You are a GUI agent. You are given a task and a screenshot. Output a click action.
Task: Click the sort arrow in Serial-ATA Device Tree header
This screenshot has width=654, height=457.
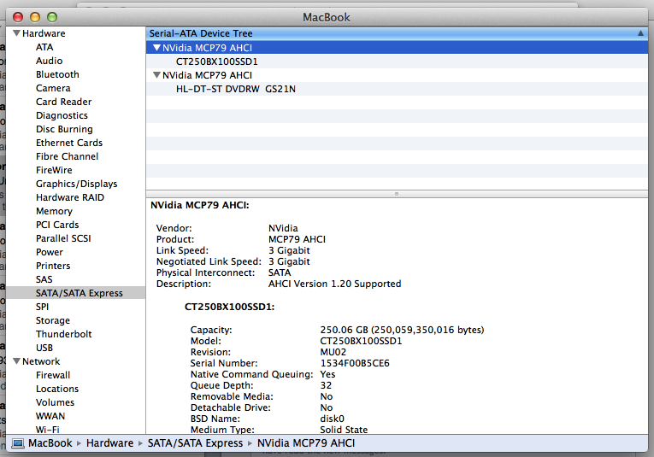[640, 33]
